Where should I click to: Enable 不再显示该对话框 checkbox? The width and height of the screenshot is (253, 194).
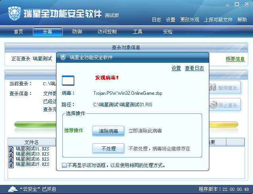coord(64,165)
